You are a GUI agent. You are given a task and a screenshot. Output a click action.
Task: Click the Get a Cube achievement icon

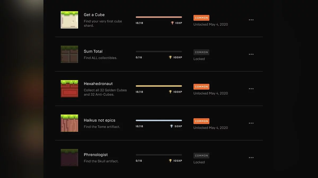69,20
